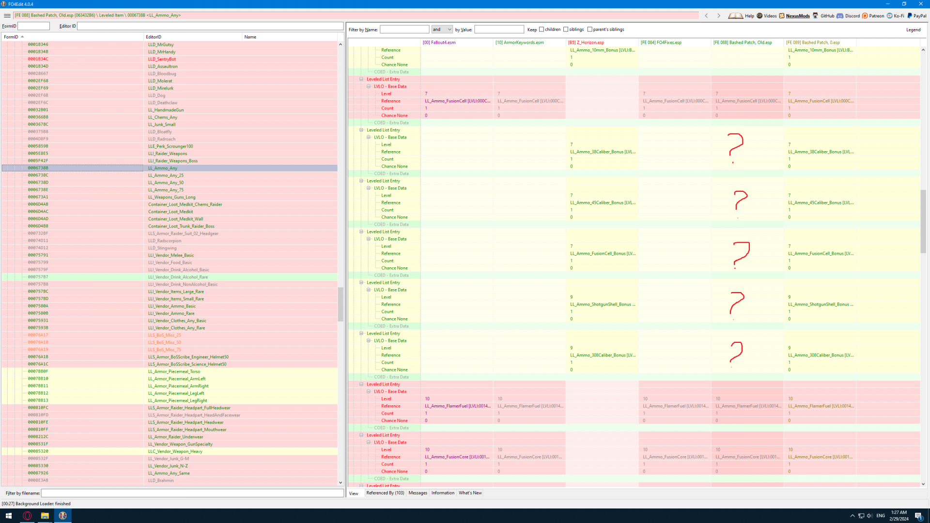
Task: Click the Legend button
Action: [x=913, y=30]
